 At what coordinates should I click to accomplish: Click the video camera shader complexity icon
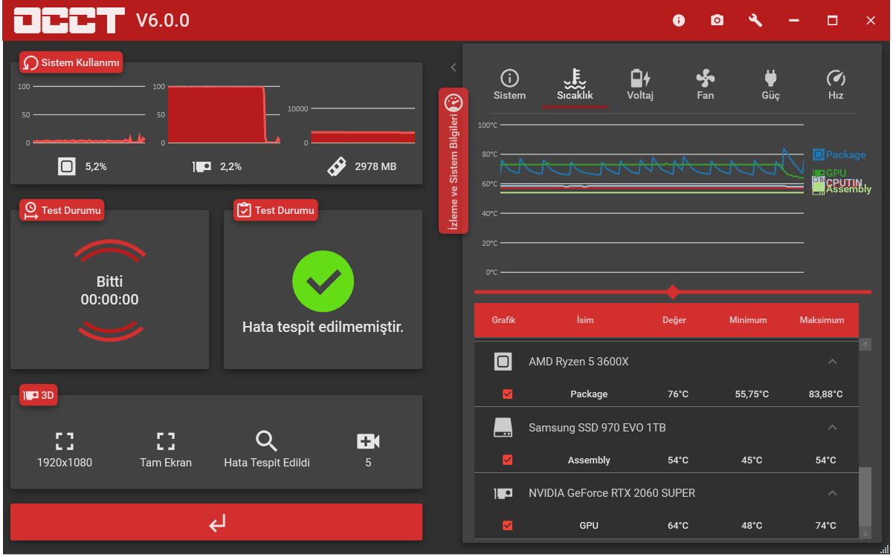pyautogui.click(x=368, y=442)
